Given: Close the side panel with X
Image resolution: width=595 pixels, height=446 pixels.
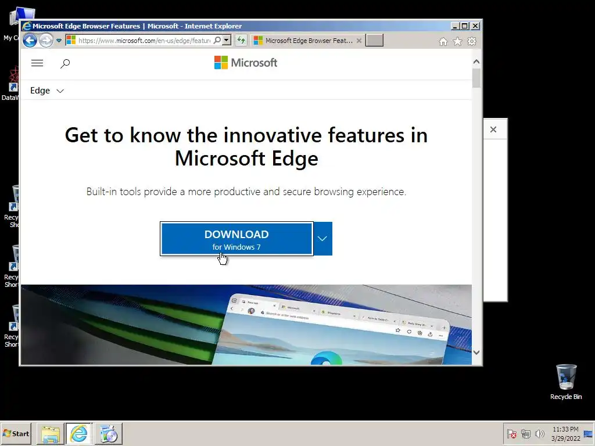Looking at the screenshot, I should coord(493,130).
